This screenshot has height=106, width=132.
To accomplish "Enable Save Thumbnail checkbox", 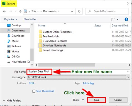I will point(34,91).
